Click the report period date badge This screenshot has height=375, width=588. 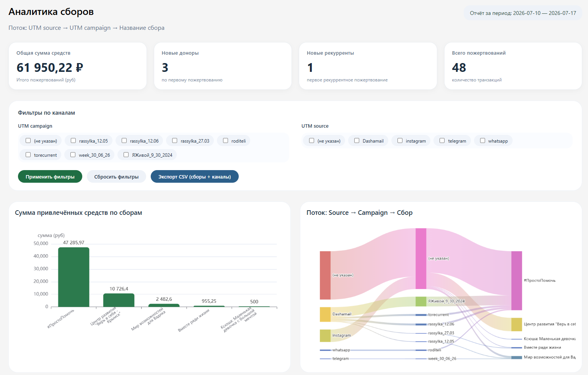523,13
